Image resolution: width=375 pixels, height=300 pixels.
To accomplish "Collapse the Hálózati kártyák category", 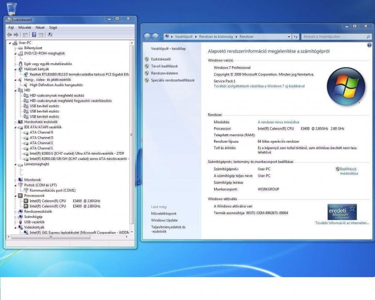I will (x=15, y=70).
